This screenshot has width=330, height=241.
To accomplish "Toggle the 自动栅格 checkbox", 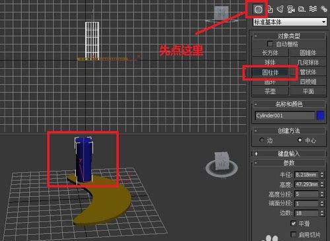I will tap(270, 44).
